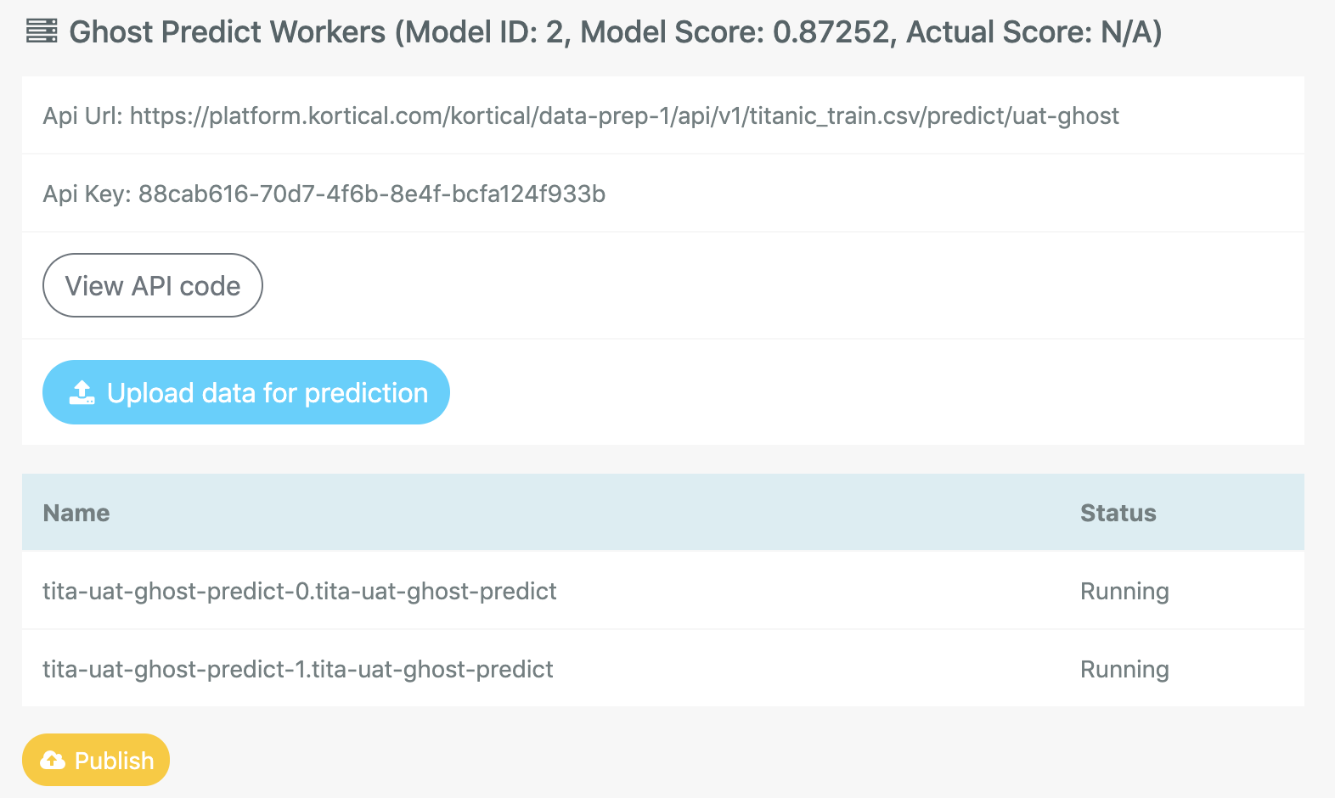
Task: Open the View API code button
Action: [153, 285]
